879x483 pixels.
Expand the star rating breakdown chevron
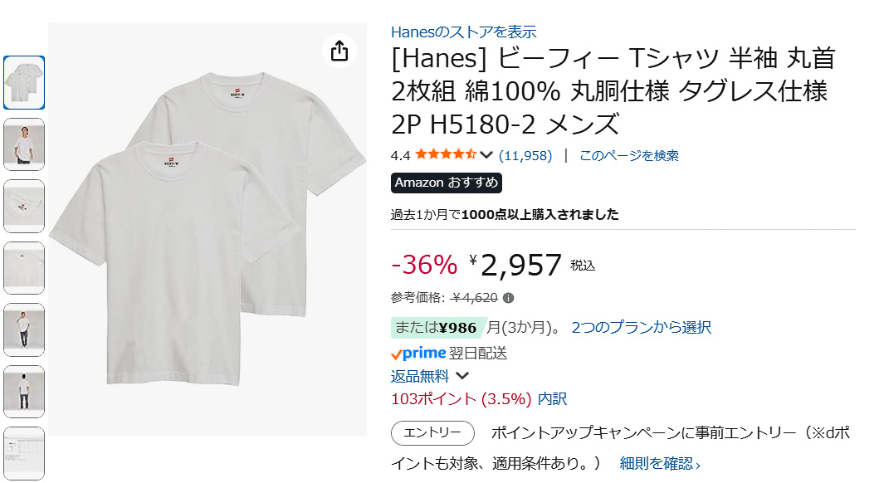tap(486, 154)
